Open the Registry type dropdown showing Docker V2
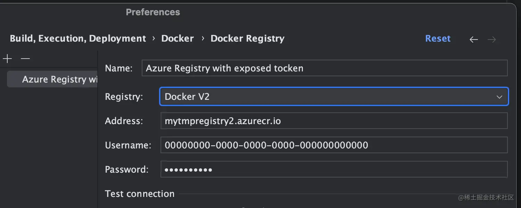 point(334,97)
